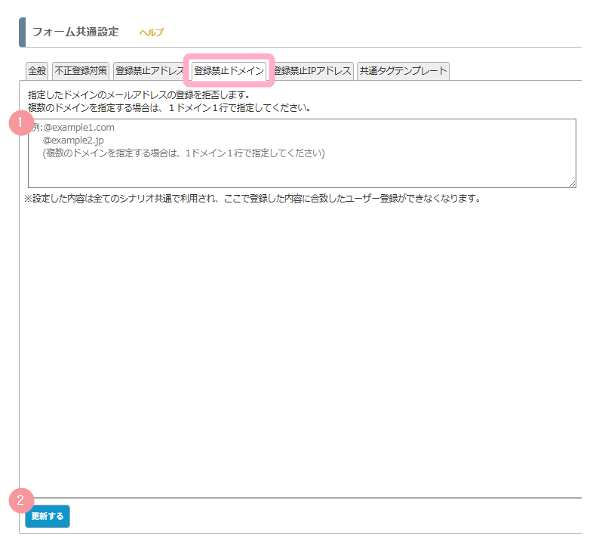
Task: Select the 登録禁止アドレス tab
Action: coord(149,71)
